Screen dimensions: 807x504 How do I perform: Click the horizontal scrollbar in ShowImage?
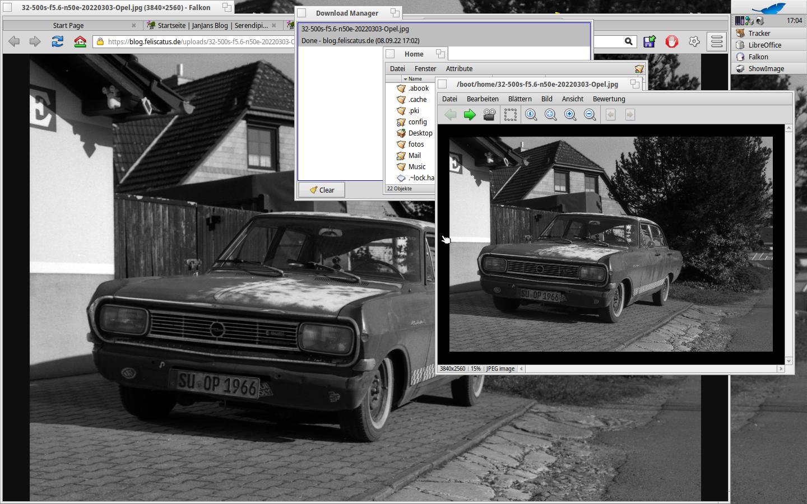(650, 368)
